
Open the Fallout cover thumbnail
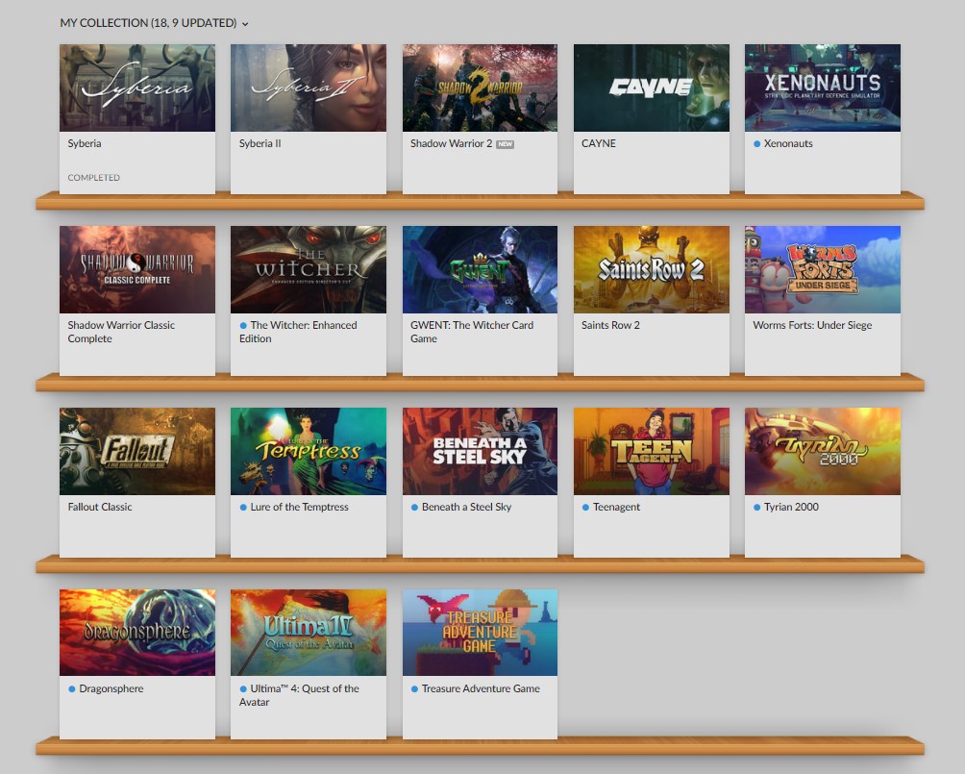pyautogui.click(x=137, y=451)
